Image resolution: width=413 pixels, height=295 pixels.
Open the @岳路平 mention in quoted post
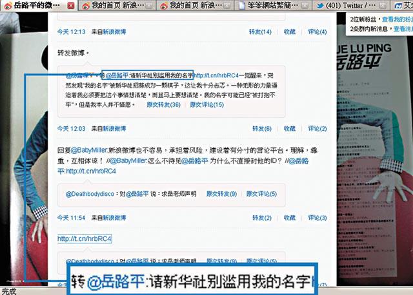pos(117,75)
